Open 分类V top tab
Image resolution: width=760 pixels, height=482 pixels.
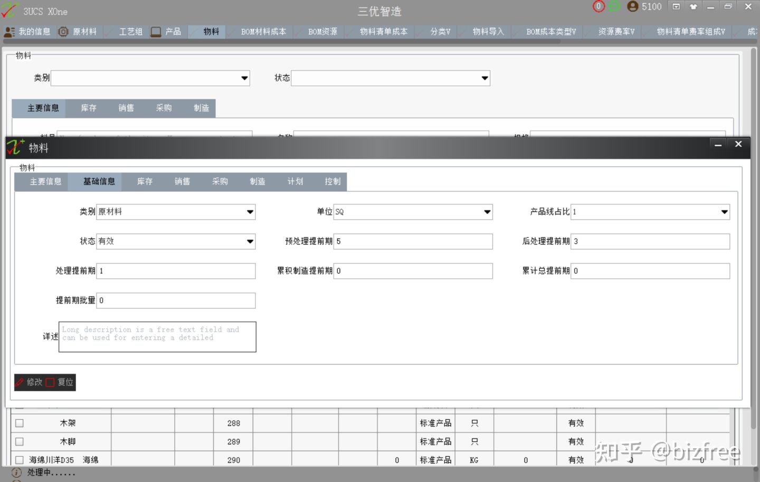436,32
